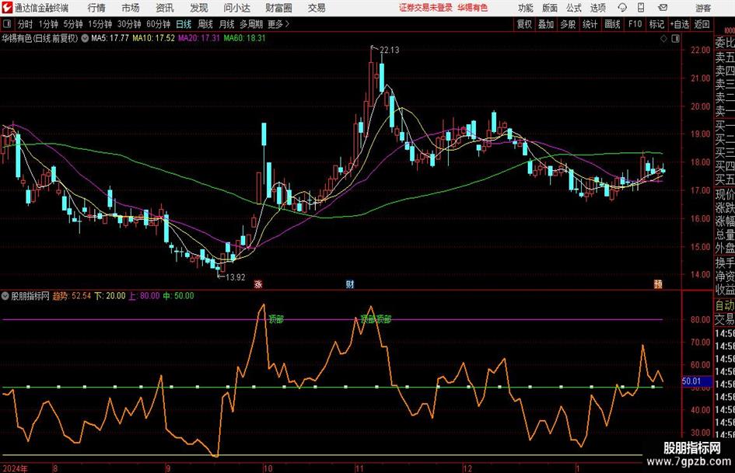The height and width of the screenshot is (473, 735).
Task: Switch to 周线 weekly period
Action: point(205,24)
